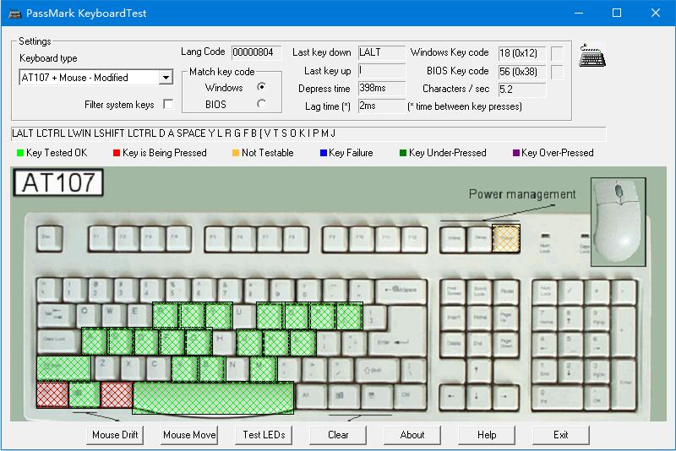The height and width of the screenshot is (451, 676).
Task: Click the red left Alt key
Action: coord(117,394)
